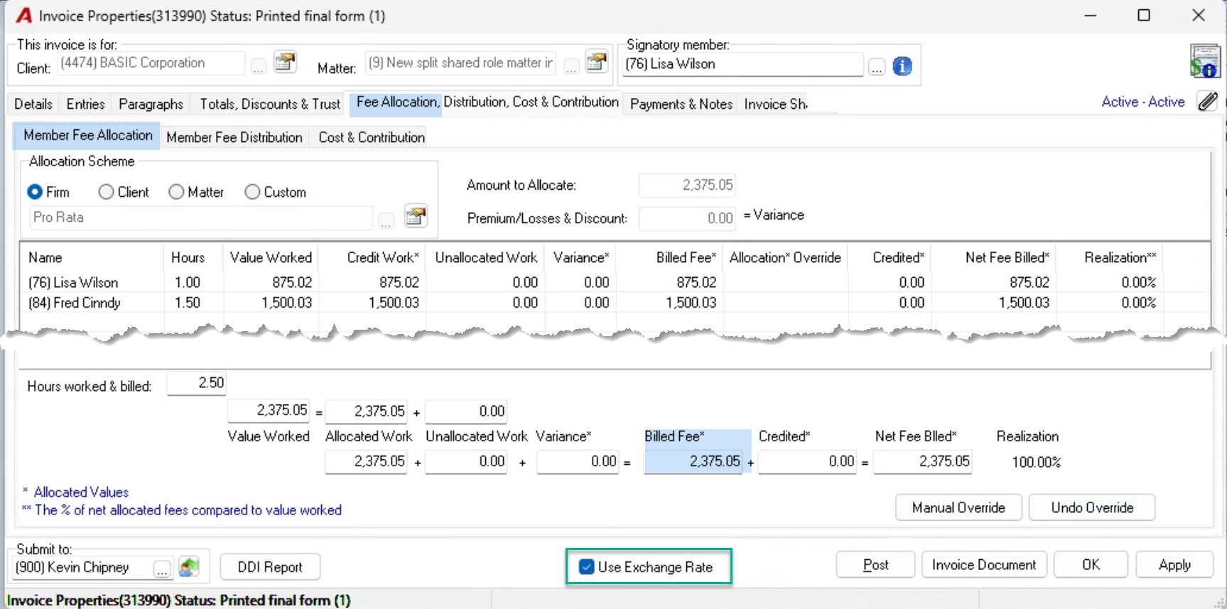1227x609 pixels.
Task: Select the Fred Cinndy row in allocation table
Action: [x=615, y=303]
